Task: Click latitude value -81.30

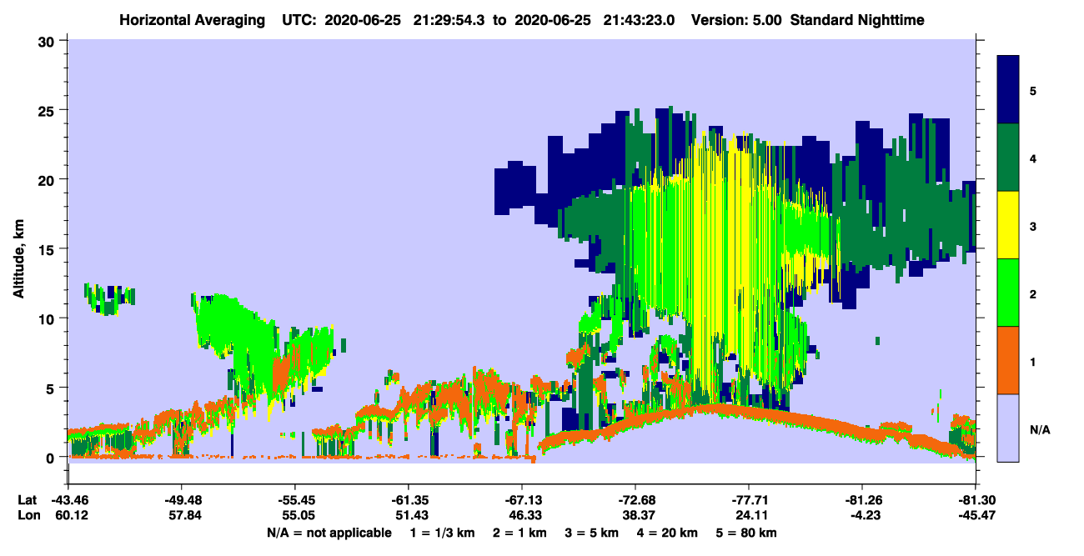Action: click(976, 500)
